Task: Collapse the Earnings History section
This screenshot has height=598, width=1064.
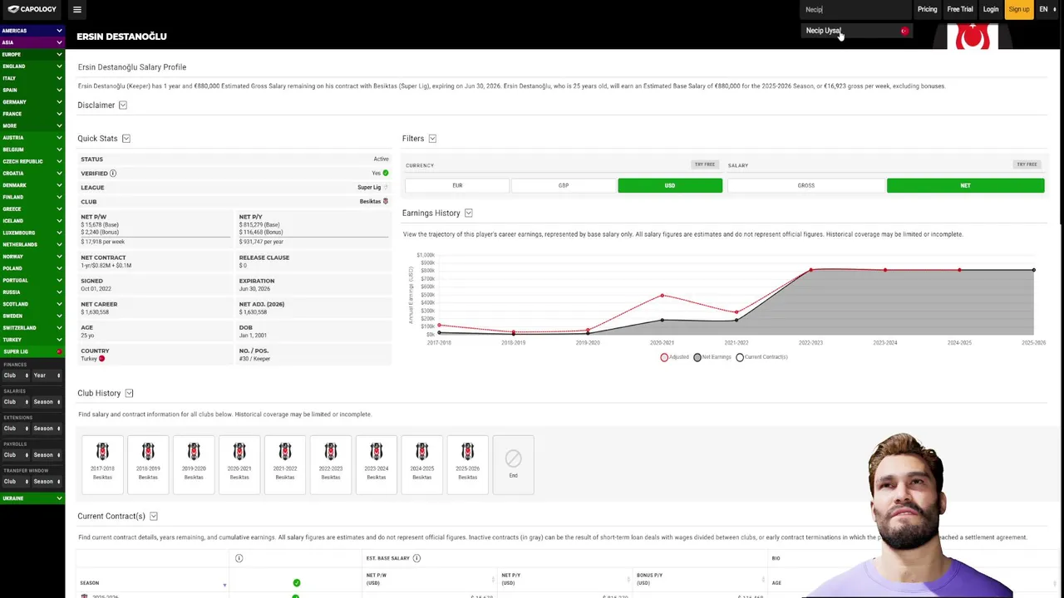Action: 469,213
